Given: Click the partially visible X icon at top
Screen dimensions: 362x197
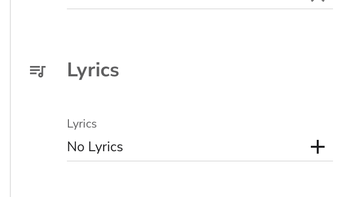Looking at the screenshot, I should (318, 1).
